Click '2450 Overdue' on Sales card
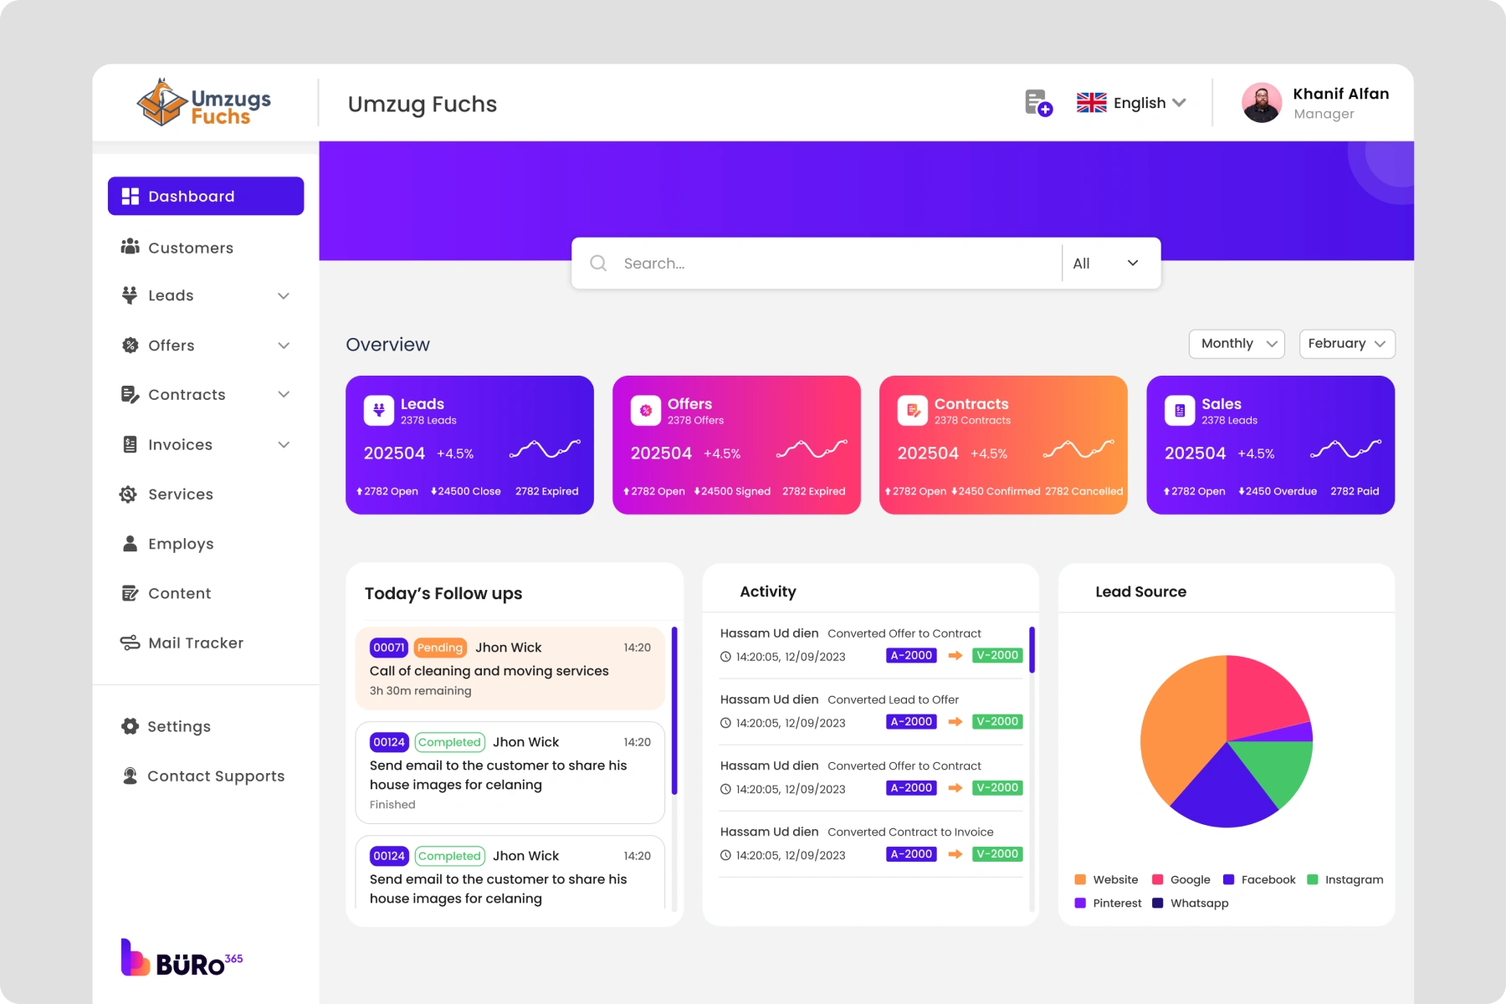This screenshot has width=1506, height=1004. point(1278,491)
